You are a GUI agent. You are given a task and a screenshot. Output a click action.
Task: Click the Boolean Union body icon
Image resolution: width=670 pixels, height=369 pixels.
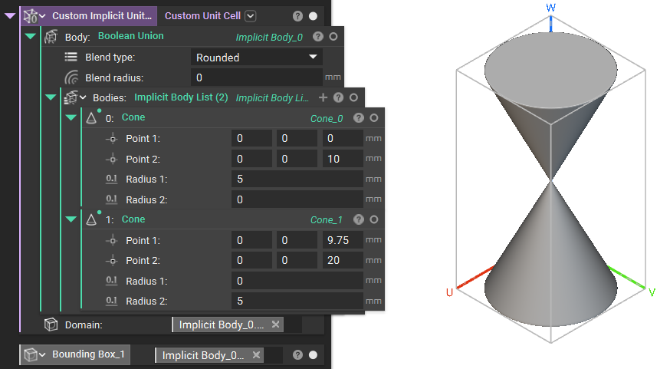[x=51, y=37]
